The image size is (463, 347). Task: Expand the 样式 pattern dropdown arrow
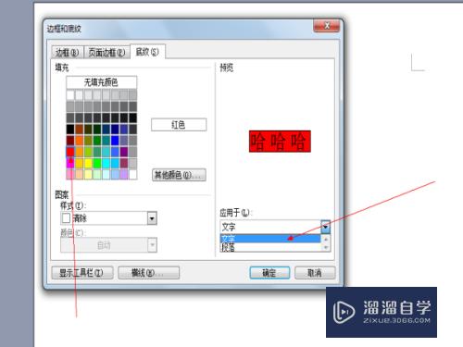[152, 218]
